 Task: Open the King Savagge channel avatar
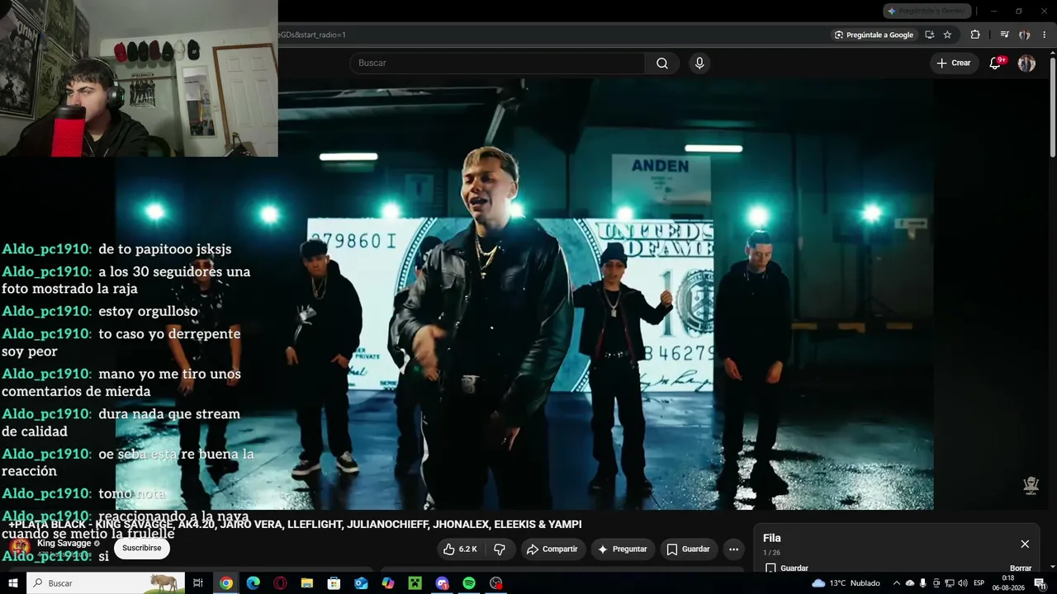click(x=20, y=546)
